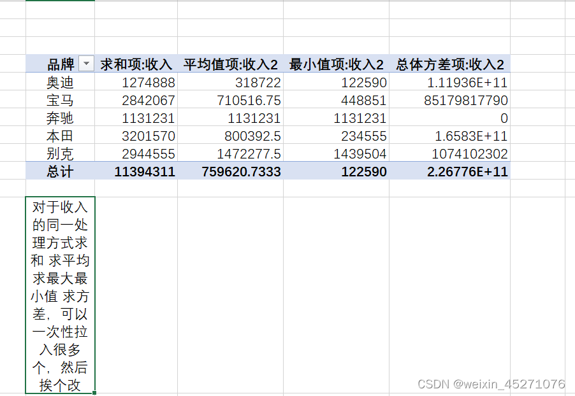Image resolution: width=575 pixels, height=396 pixels.
Task: Click the 奔驰 row label
Action: tap(60, 118)
